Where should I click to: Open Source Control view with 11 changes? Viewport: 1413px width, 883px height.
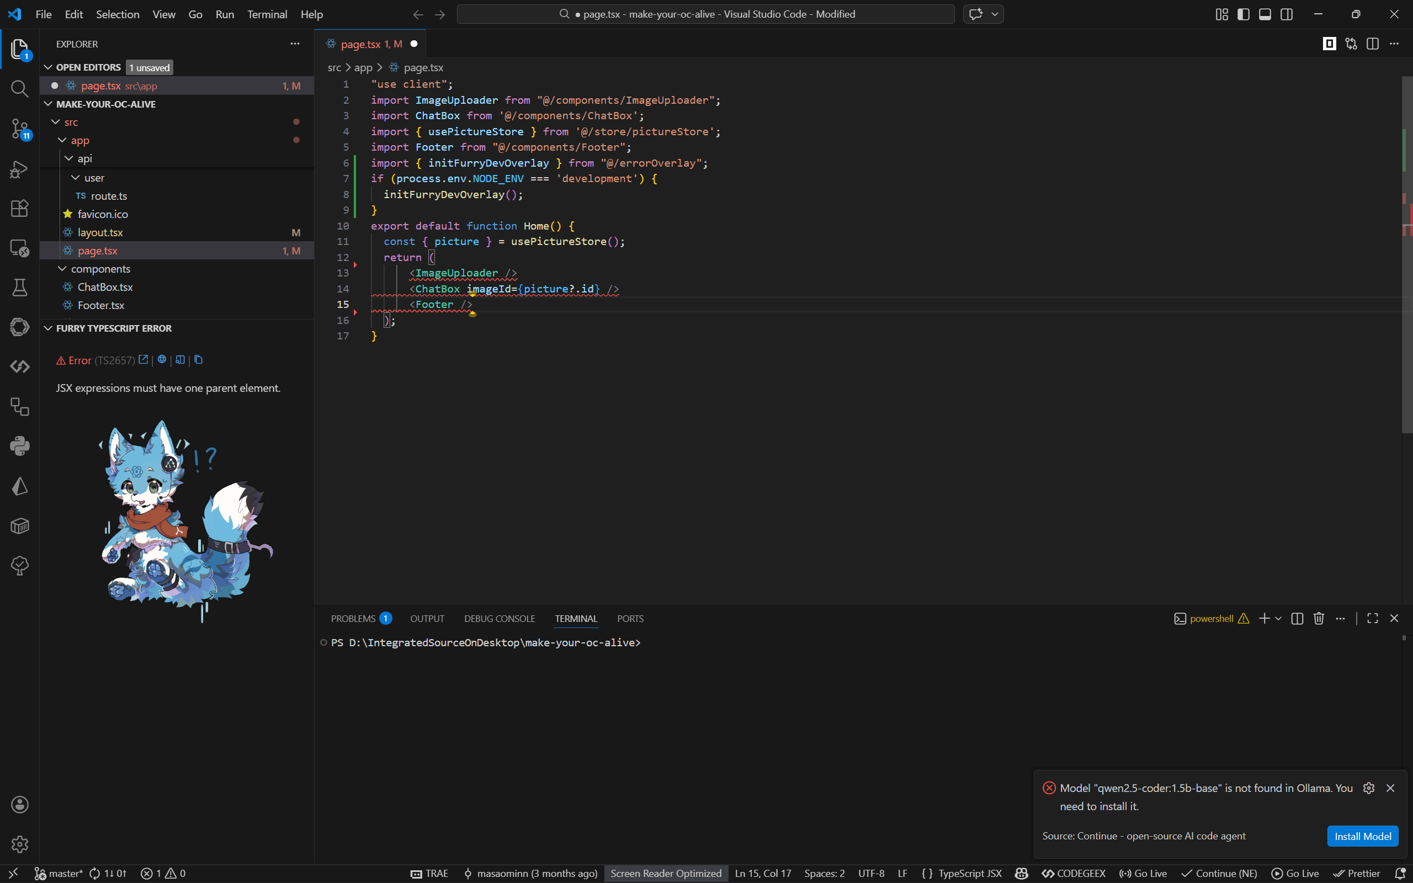pos(19,129)
